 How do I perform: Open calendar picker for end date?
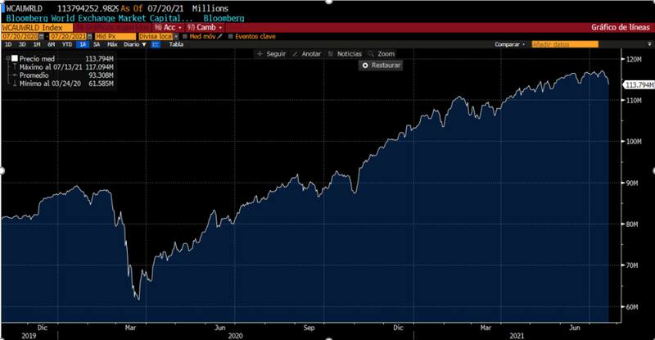(90, 36)
